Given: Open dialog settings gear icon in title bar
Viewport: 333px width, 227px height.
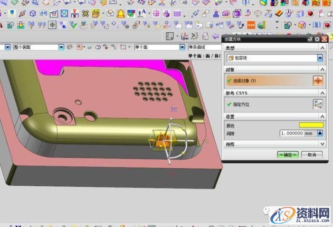Looking at the screenshot, I should click(317, 39).
